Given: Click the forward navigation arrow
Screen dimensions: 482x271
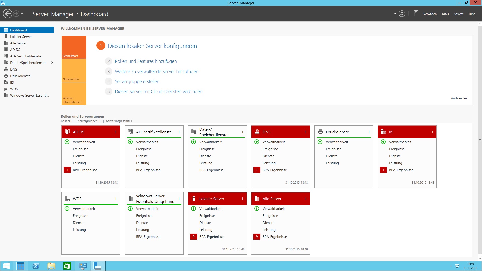Looking at the screenshot, I should click(16, 14).
